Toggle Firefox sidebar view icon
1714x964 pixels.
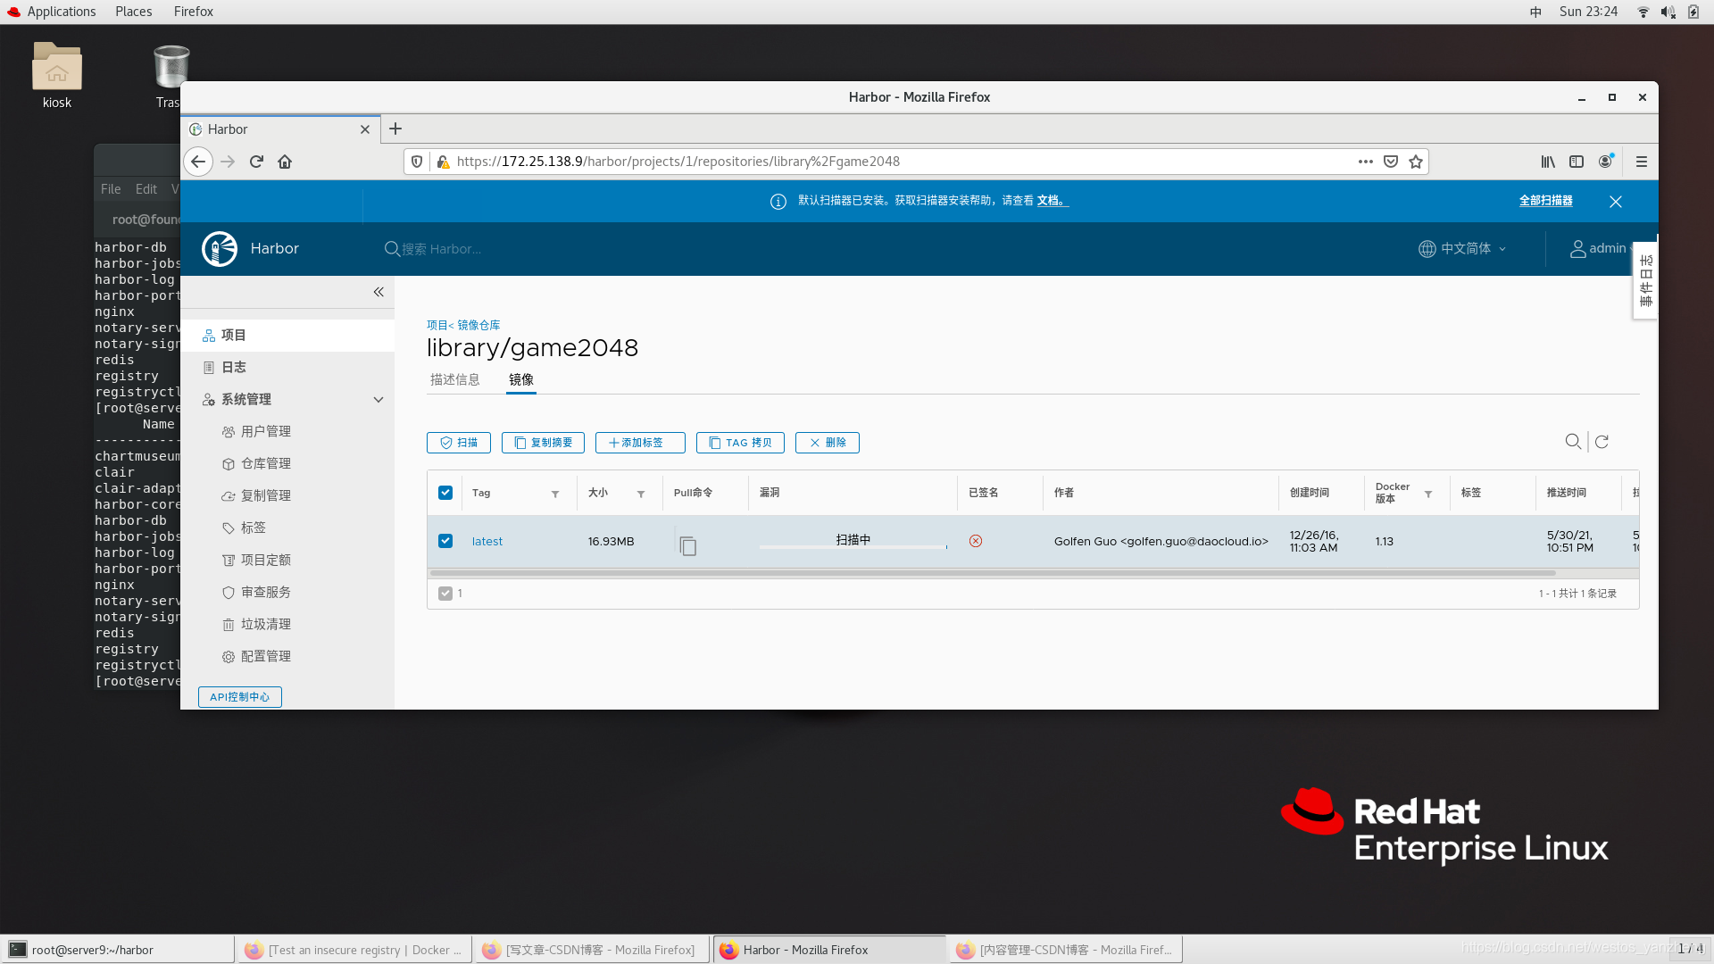click(x=1577, y=162)
